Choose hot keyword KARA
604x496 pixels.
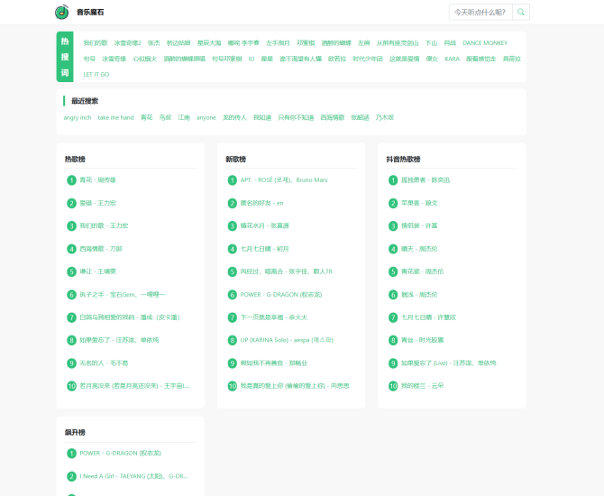coord(452,59)
